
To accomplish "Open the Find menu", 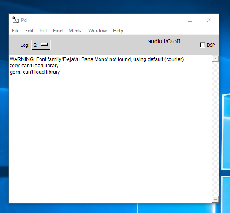I will [x=58, y=31].
